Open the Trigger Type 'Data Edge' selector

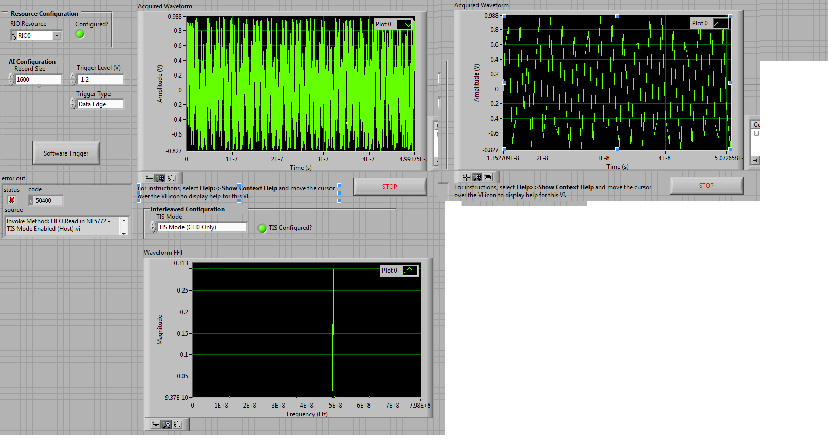coord(100,104)
